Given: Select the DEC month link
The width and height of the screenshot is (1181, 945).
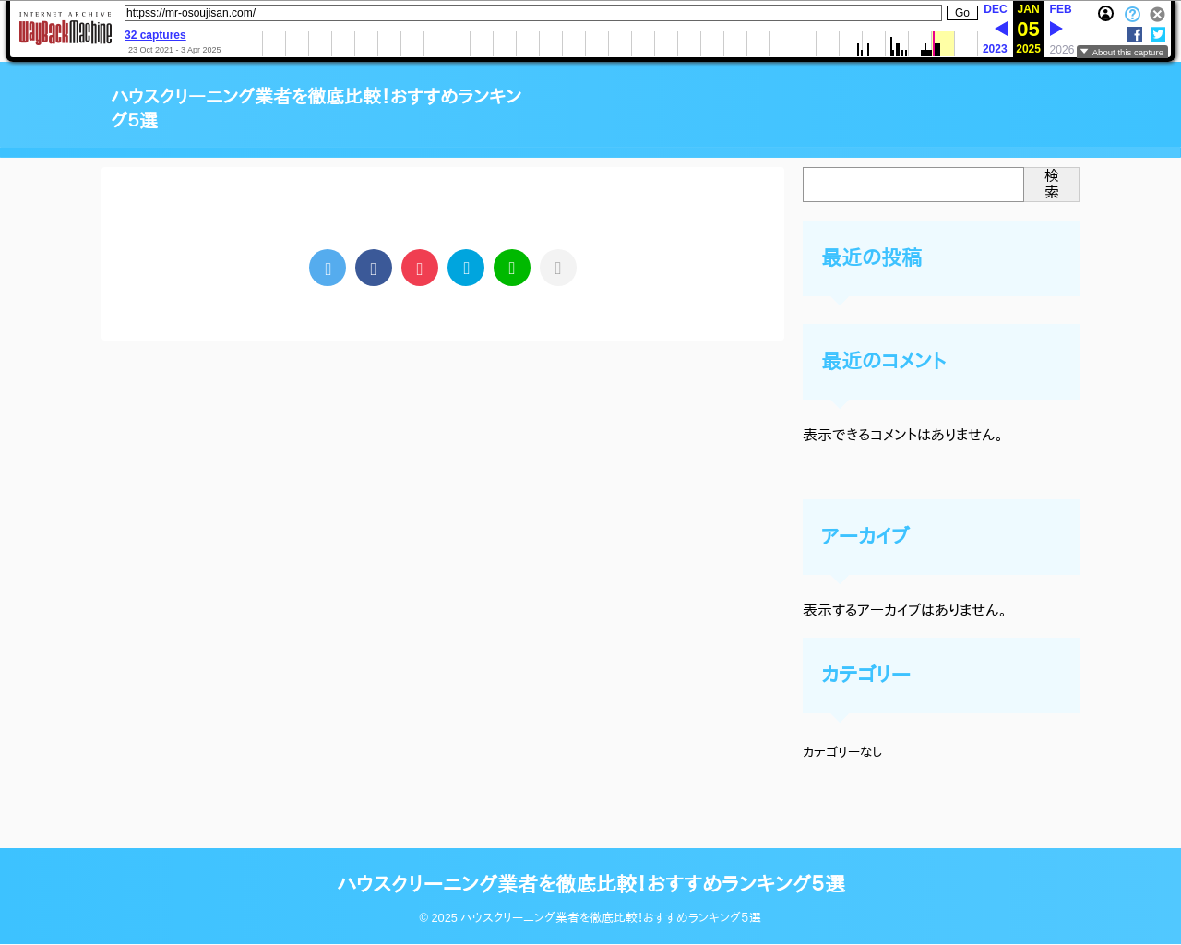Looking at the screenshot, I should click(x=995, y=9).
